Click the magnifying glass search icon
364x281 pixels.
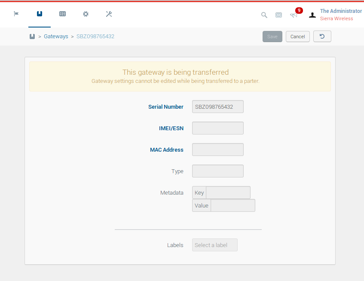click(264, 15)
